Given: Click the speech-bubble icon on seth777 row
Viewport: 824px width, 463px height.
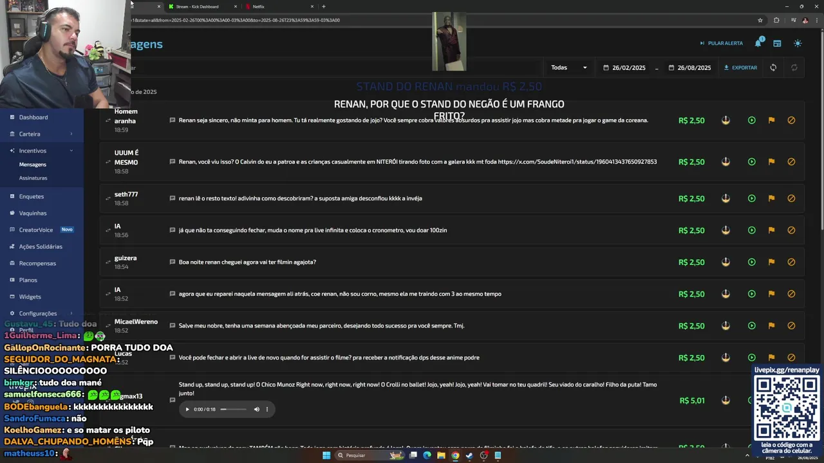Looking at the screenshot, I should (x=173, y=198).
